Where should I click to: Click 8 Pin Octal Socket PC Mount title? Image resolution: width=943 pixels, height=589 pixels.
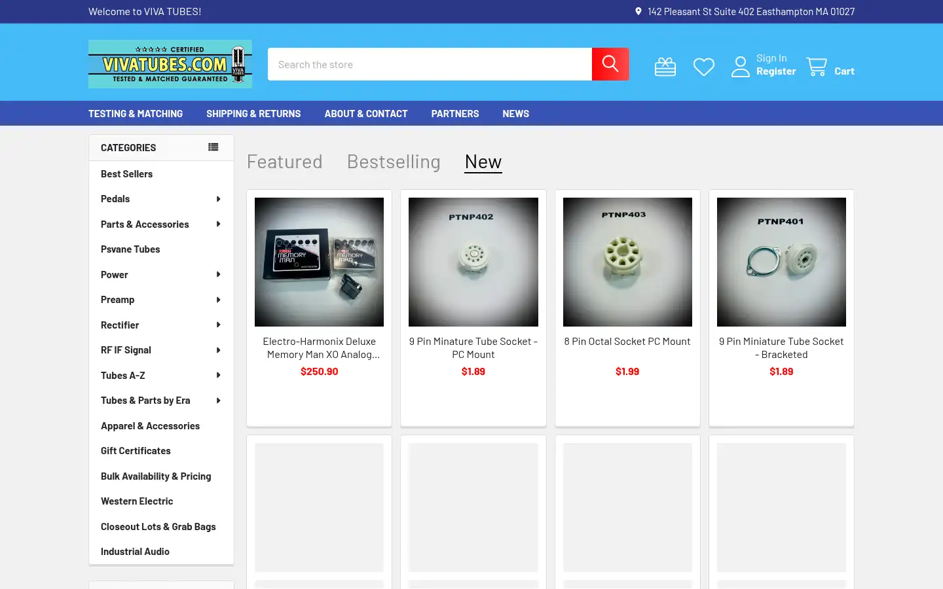click(x=627, y=342)
